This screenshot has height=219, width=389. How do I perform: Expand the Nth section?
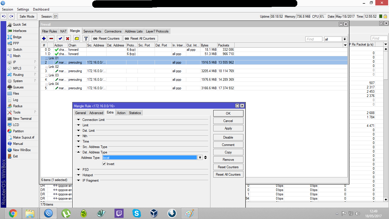78,136
